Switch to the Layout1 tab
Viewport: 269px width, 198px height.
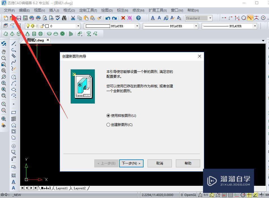pyautogui.click(x=61, y=188)
